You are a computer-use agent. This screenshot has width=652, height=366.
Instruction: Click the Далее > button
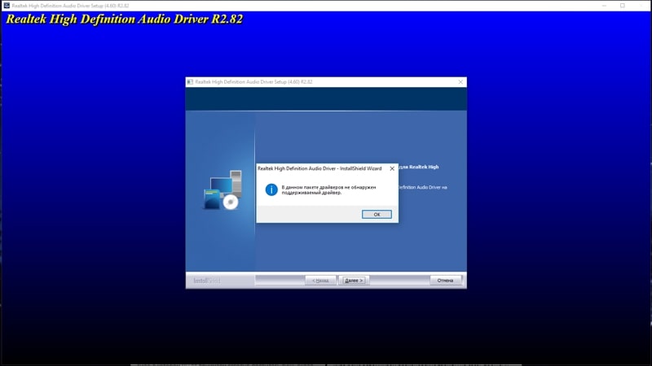(354, 281)
